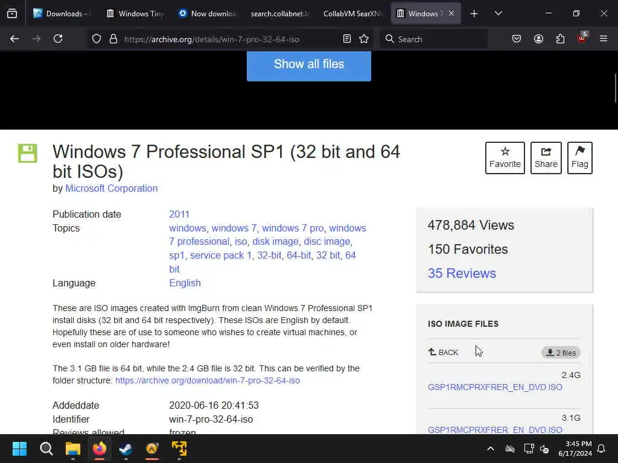The height and width of the screenshot is (463, 618).
Task: Open a new browser tab
Action: 474,14
